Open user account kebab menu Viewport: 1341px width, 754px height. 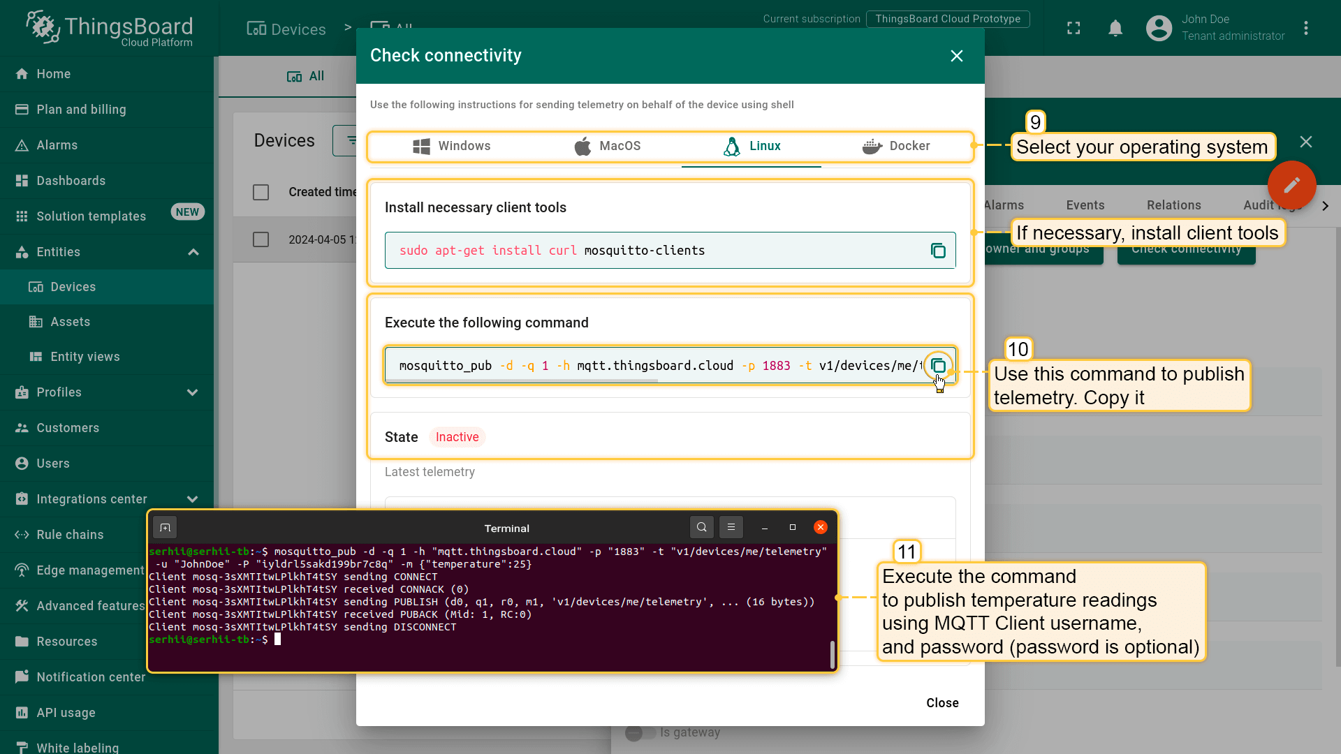click(1305, 28)
